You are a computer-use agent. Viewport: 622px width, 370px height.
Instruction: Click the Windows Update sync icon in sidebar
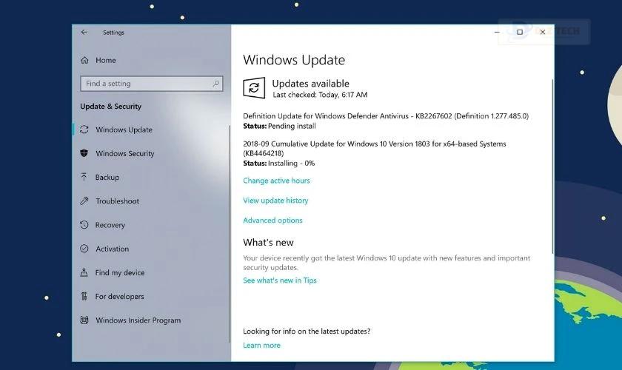pyautogui.click(x=84, y=129)
